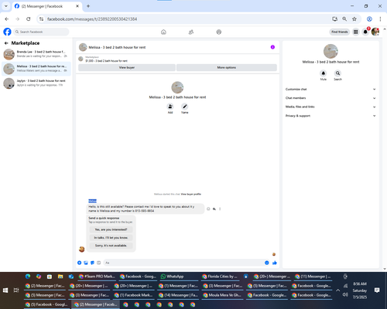
Task: Attach a photo with the image icon
Action: click(x=86, y=263)
